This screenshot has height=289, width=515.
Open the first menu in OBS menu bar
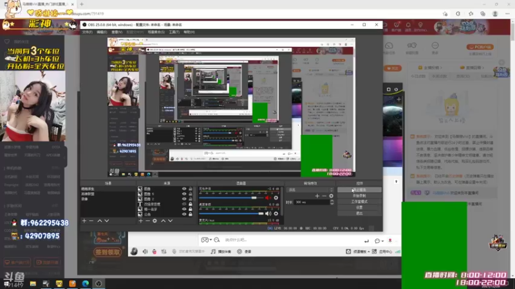coord(88,32)
